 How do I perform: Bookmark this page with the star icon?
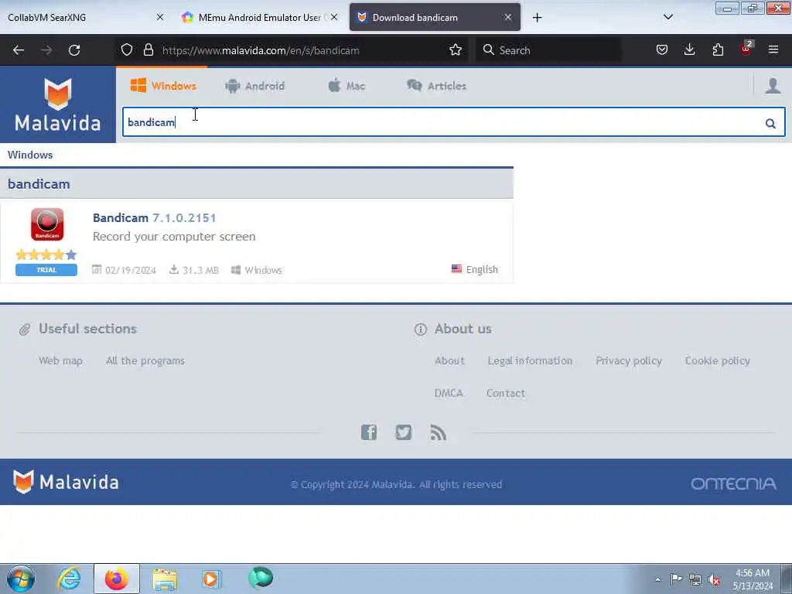455,49
